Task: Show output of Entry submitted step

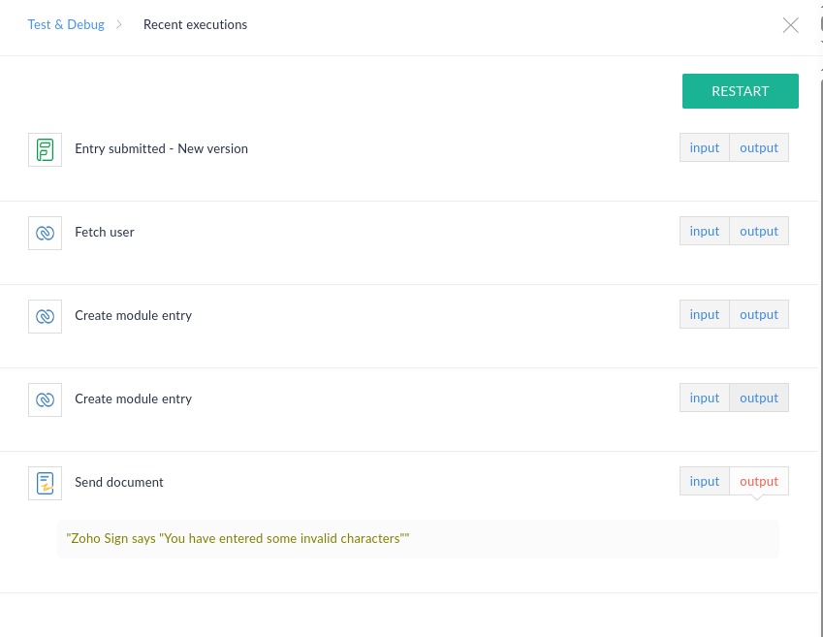Action: pos(759,146)
